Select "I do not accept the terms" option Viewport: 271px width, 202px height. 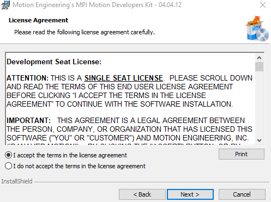tap(8, 166)
